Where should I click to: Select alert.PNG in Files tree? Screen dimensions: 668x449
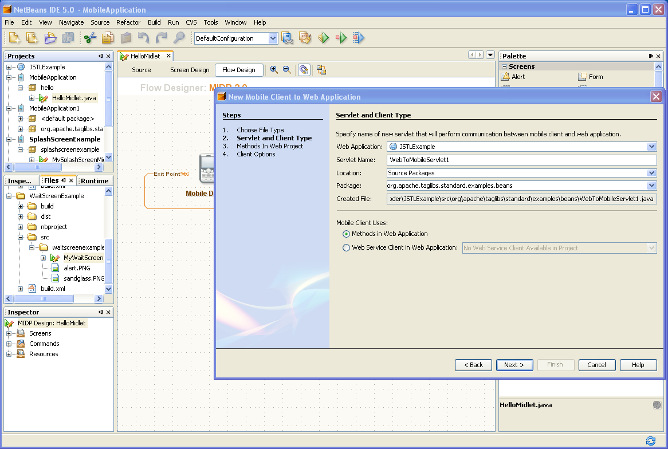click(77, 269)
